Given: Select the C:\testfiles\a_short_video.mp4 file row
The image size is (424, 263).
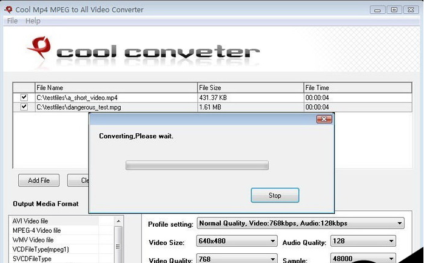Looking at the screenshot, I should pyautogui.click(x=212, y=98).
